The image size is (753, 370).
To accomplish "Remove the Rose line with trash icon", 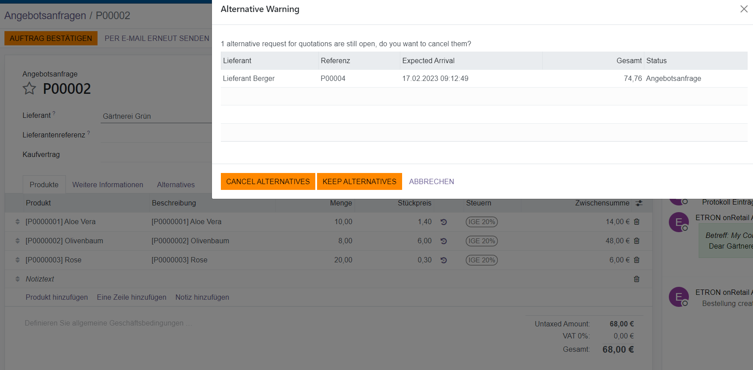I will coord(636,260).
